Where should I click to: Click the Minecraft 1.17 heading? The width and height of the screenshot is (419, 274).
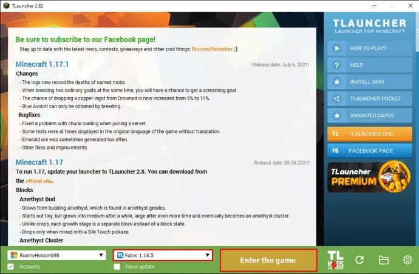pyautogui.click(x=39, y=162)
